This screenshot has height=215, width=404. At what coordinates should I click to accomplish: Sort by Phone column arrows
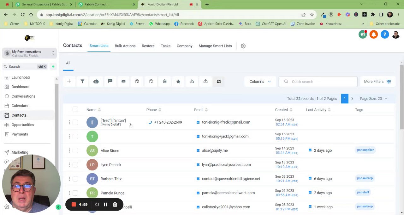coord(160,110)
